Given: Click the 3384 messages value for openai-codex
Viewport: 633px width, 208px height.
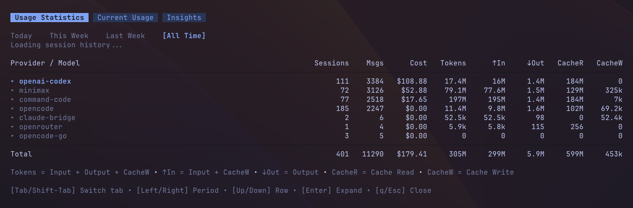Looking at the screenshot, I should [375, 81].
